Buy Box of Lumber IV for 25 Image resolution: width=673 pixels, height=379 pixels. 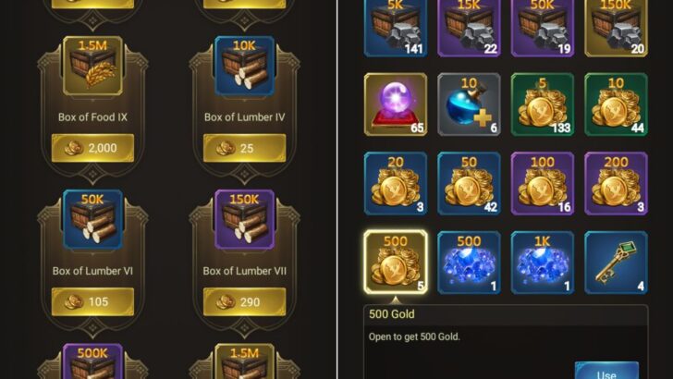(x=244, y=148)
